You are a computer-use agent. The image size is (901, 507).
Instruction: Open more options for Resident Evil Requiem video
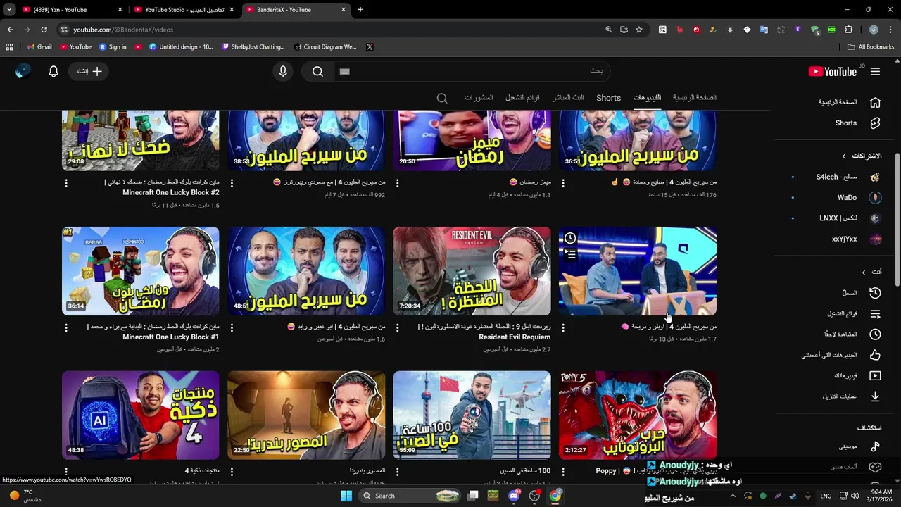(398, 327)
